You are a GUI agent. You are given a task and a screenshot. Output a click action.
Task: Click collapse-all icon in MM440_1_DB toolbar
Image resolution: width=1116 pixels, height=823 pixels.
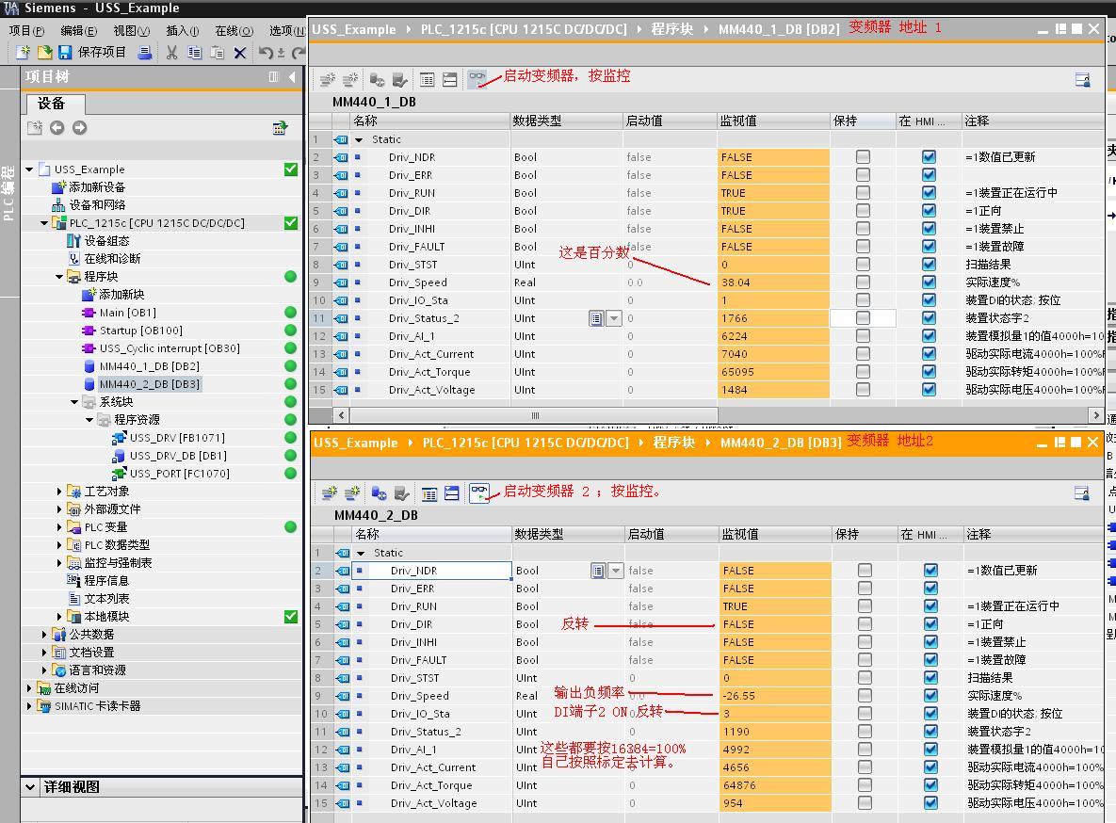click(x=450, y=79)
